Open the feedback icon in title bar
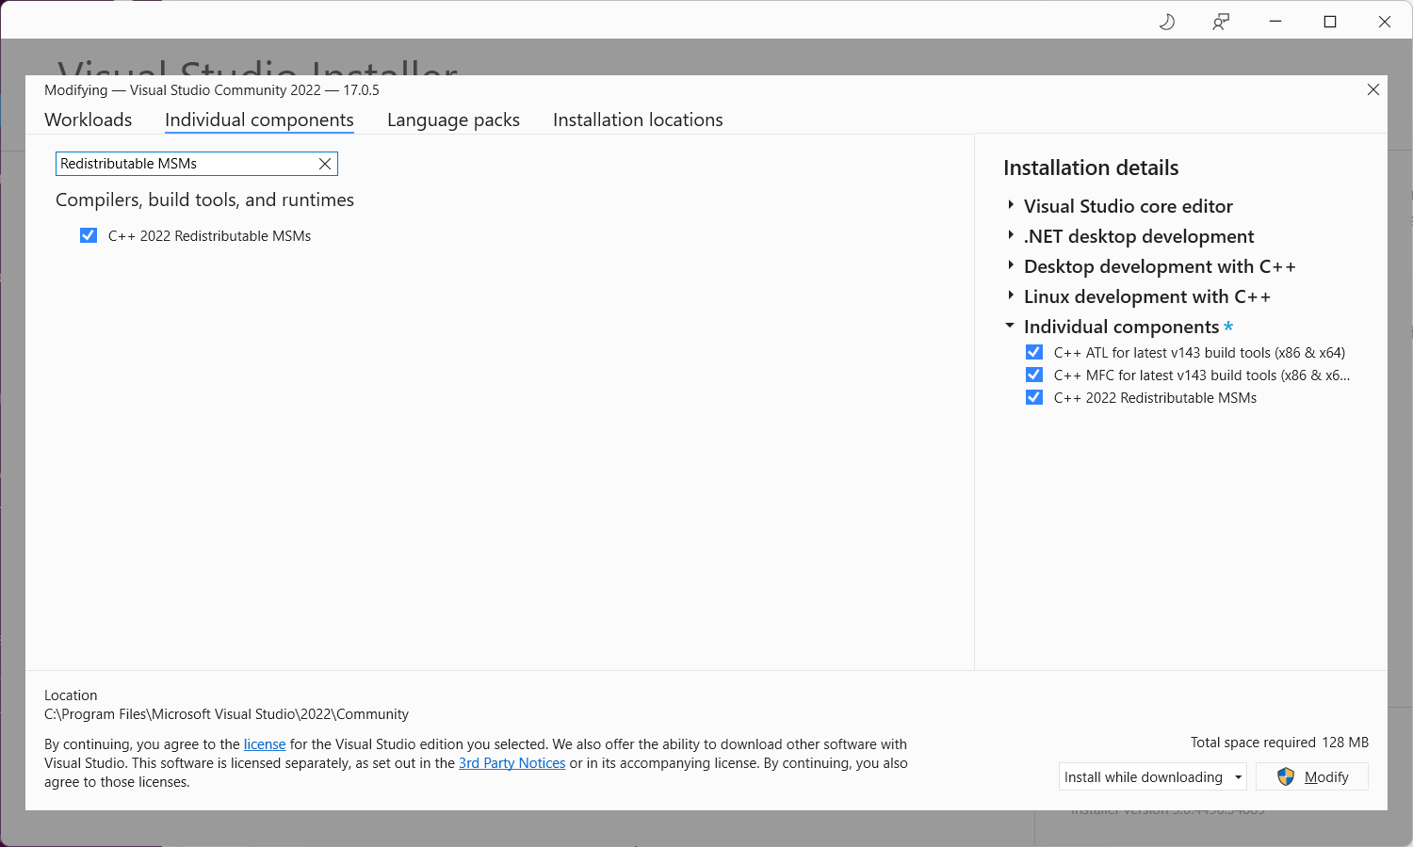1413x847 pixels. [1221, 22]
